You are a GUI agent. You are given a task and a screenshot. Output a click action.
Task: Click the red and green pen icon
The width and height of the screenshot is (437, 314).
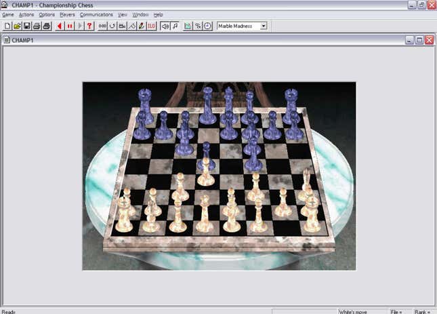tap(142, 26)
